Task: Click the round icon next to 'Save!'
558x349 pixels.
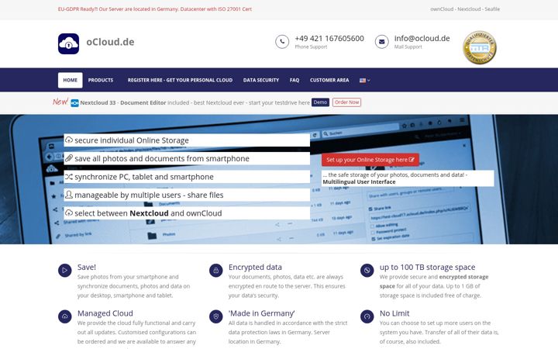Action: [x=65, y=271]
